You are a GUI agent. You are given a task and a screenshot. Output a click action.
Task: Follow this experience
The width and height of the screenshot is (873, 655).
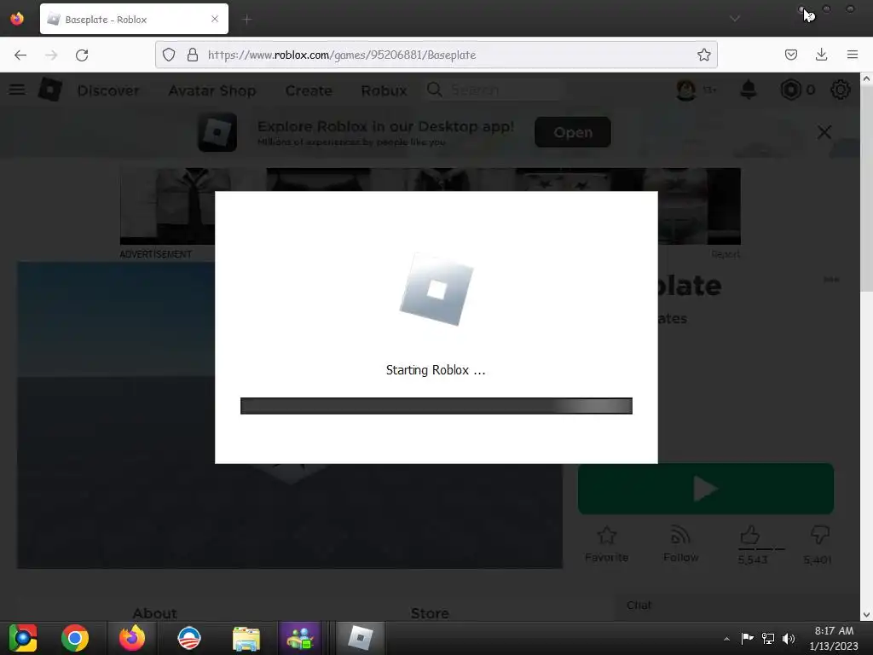pyautogui.click(x=680, y=544)
